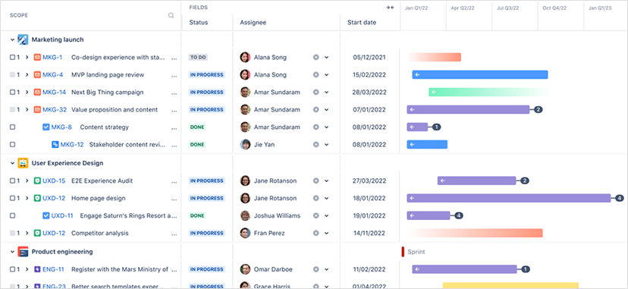Tick the checkbox for MKG-12
This screenshot has height=289, width=628.
(x=12, y=144)
